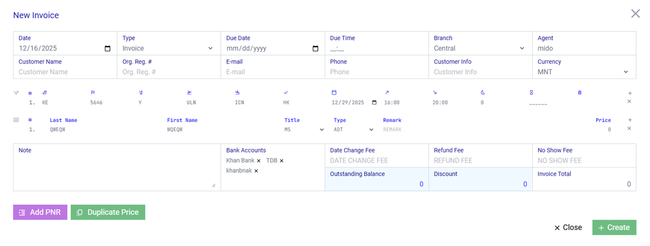Remove flight segment row with X icon
This screenshot has height=246, width=650.
pos(629,102)
